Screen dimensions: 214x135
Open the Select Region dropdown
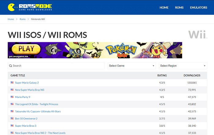coord(183,66)
